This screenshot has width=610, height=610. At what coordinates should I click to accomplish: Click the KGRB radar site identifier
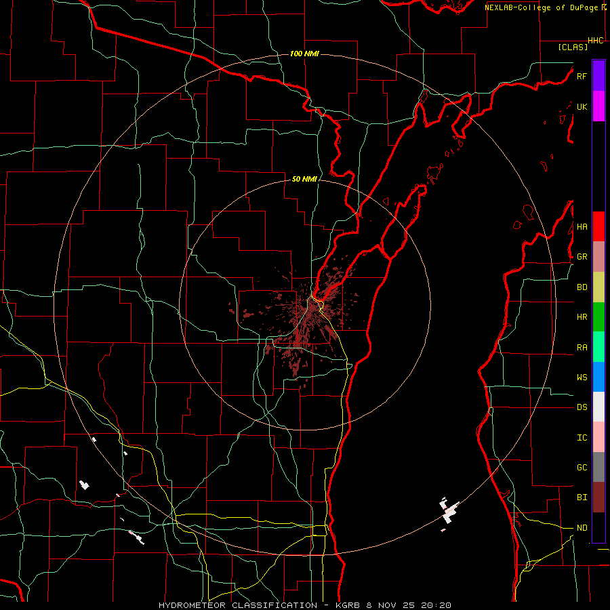click(348, 605)
